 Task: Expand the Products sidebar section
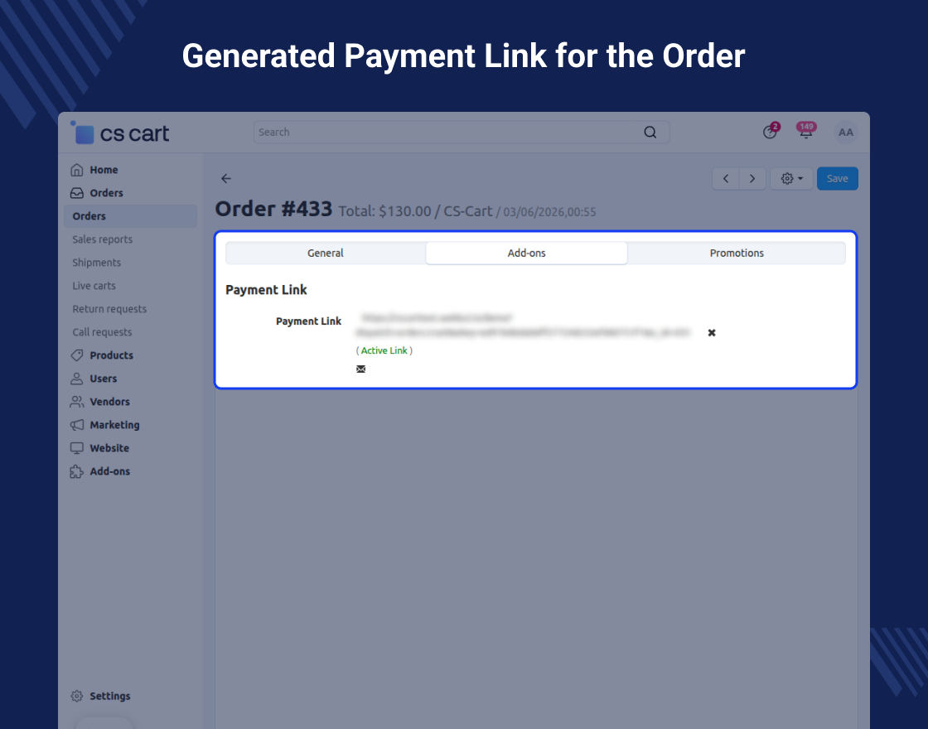(x=111, y=355)
